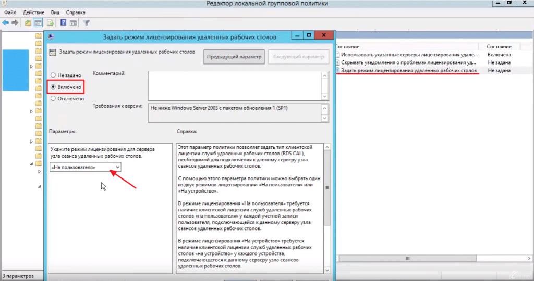Viewport: 534px width, 281px height.
Task: Click the version requirements scroll-down arrow
Action: 324,118
